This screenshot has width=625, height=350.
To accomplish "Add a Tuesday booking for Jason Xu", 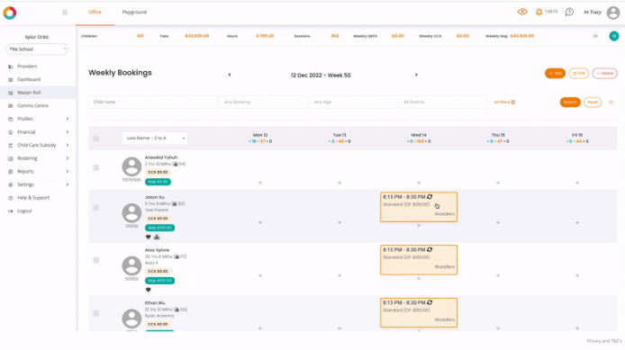I will click(340, 222).
